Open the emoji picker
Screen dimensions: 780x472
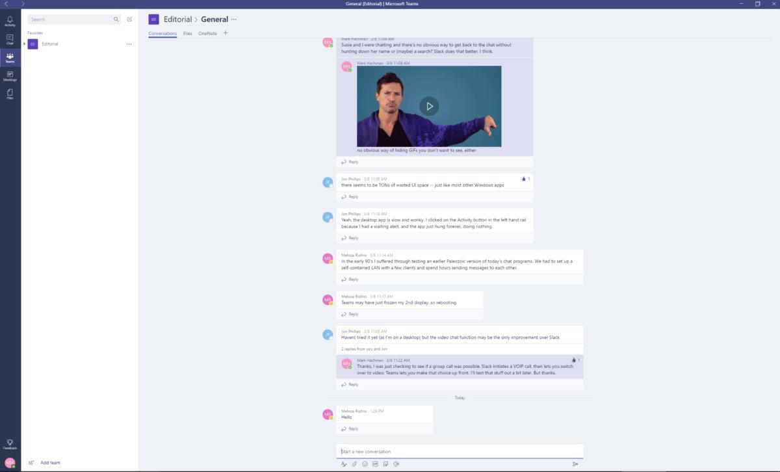pyautogui.click(x=365, y=464)
